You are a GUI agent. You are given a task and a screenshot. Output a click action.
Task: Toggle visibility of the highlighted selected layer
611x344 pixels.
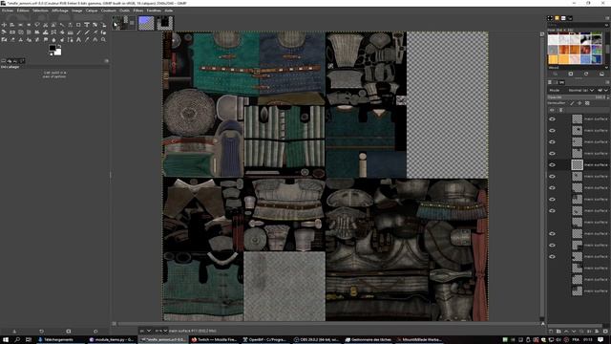pos(552,165)
